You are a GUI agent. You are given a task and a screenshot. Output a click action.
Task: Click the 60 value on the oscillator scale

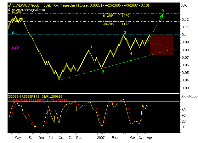click(184, 110)
